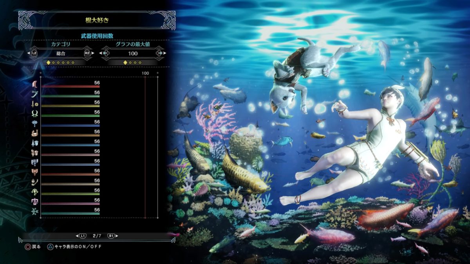Click the Bow weapon icon
The image size is (470, 264).
(35, 211)
